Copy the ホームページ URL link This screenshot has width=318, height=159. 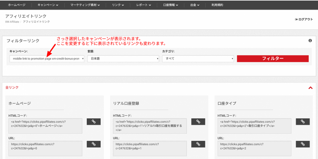tap(93, 144)
